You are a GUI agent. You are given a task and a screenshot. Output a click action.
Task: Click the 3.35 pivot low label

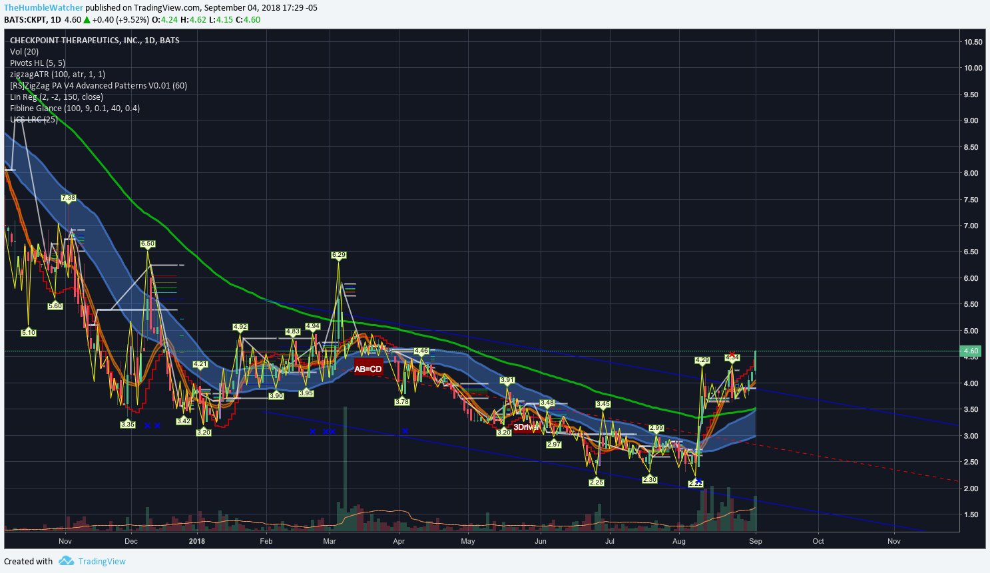pyautogui.click(x=128, y=424)
